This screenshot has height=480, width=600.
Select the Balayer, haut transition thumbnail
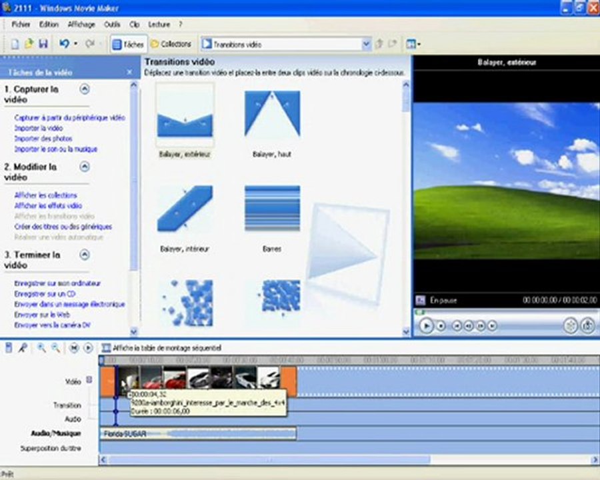272,114
